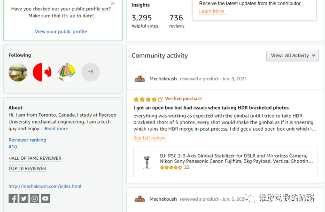Click the shopping bags followed profile
Viewport: 325px width, 212px height.
click(x=66, y=72)
